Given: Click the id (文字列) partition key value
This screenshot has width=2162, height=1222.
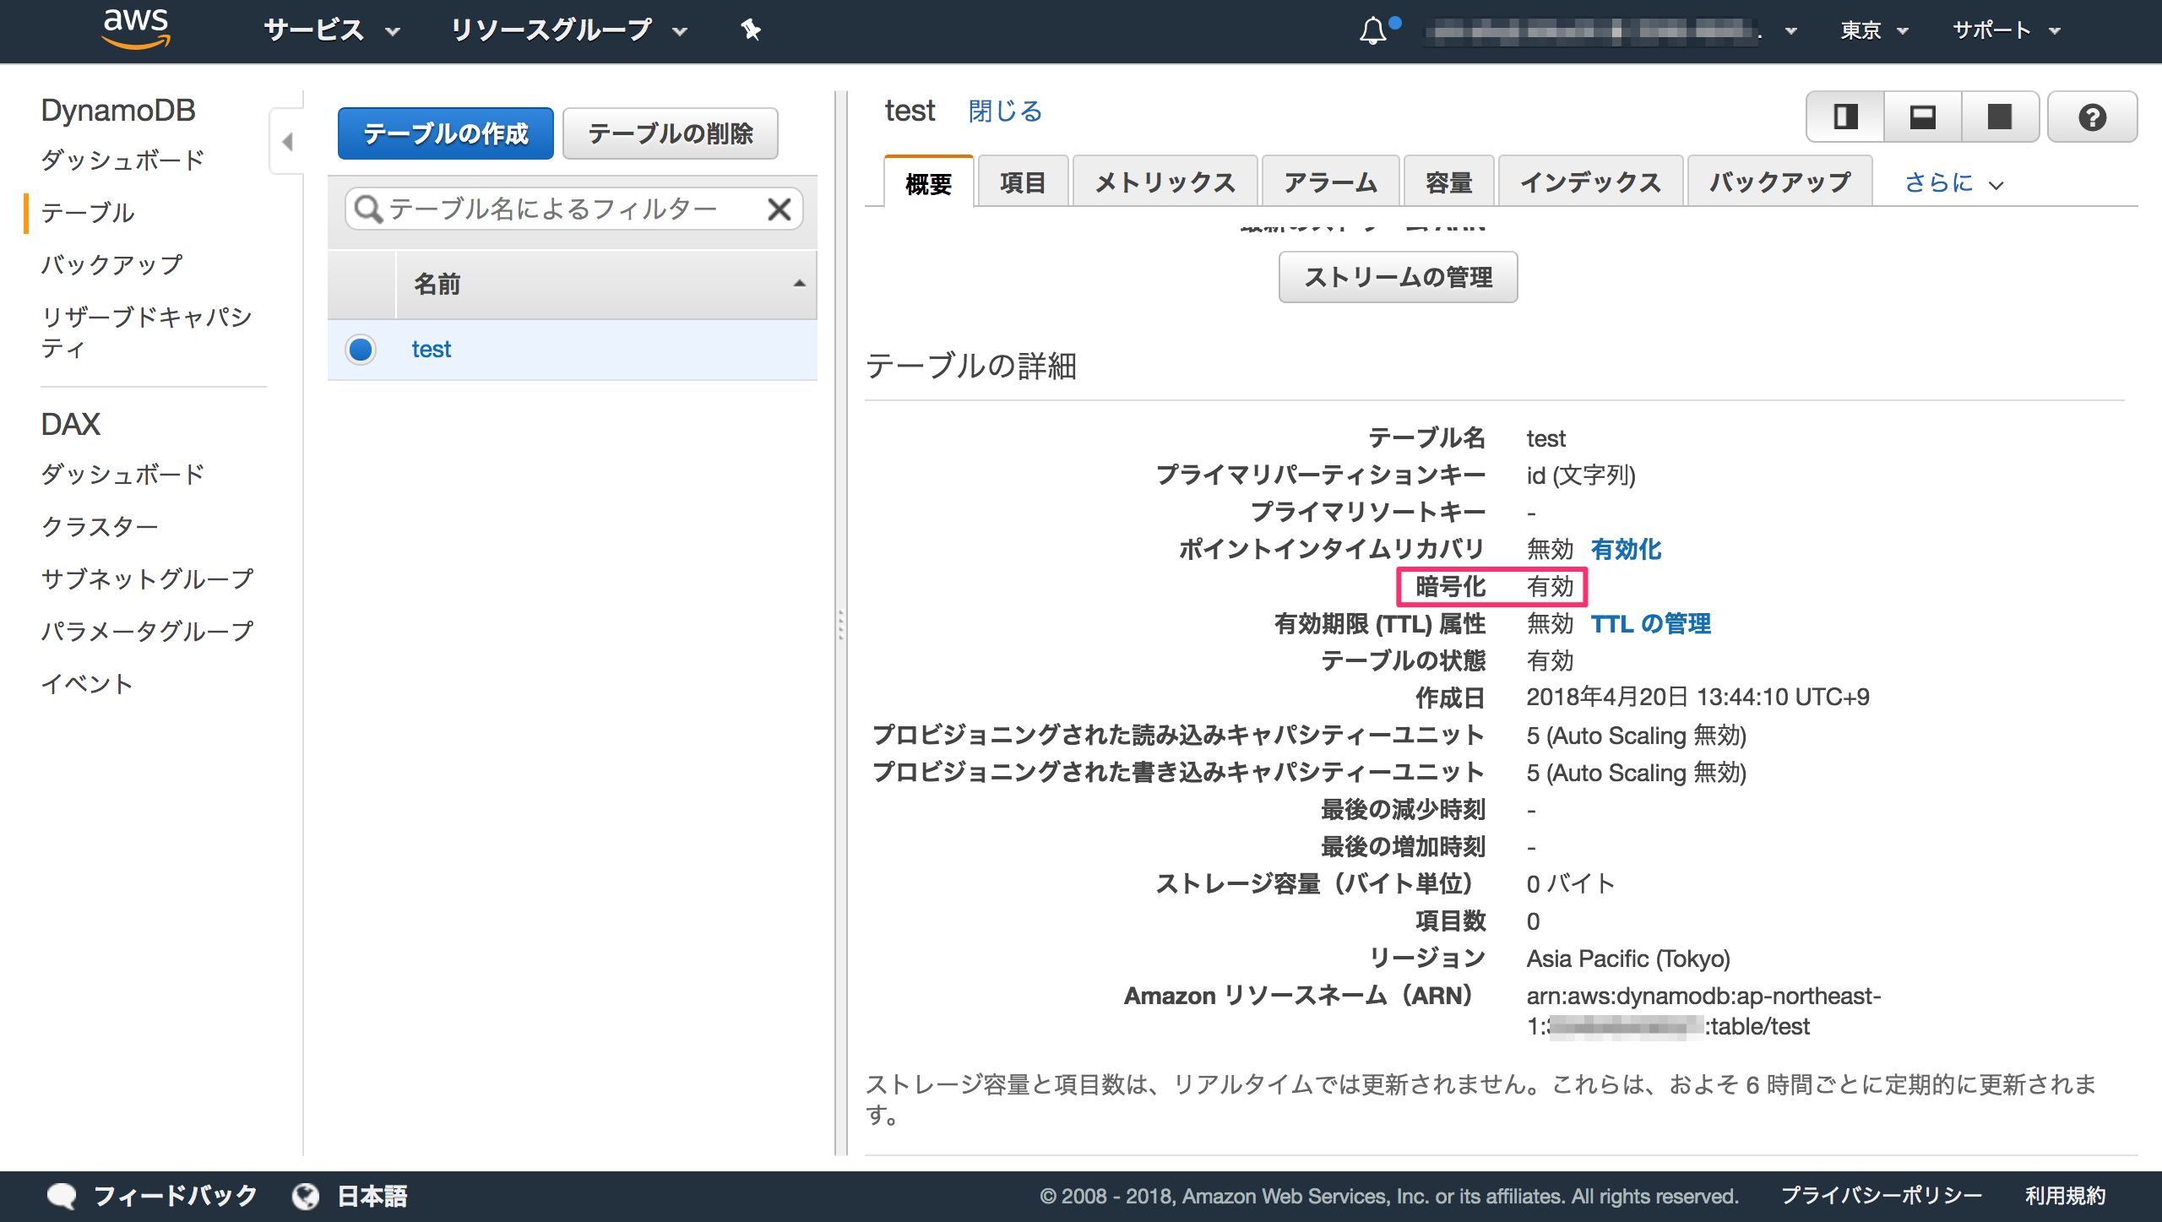Looking at the screenshot, I should [x=1581, y=475].
